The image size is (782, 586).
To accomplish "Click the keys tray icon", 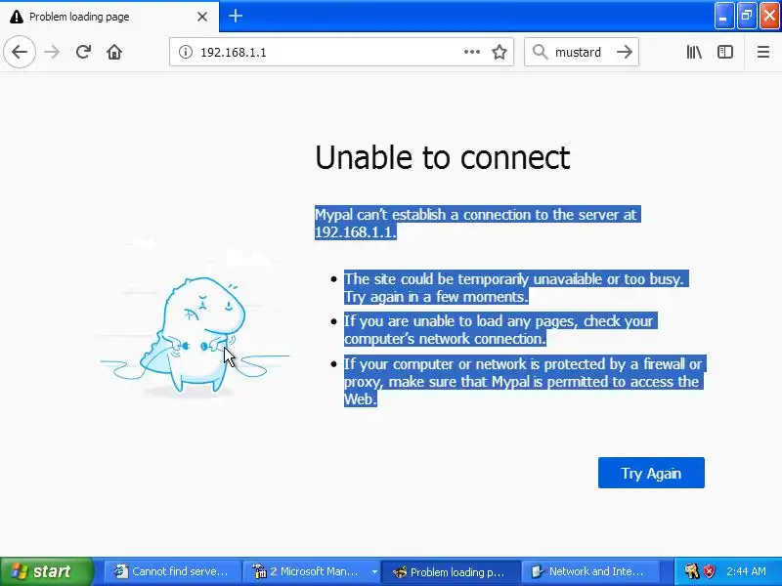I will [x=692, y=571].
